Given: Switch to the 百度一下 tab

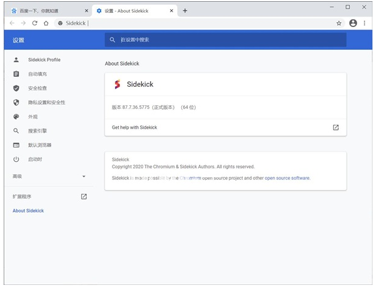Looking at the screenshot, I should pos(48,11).
